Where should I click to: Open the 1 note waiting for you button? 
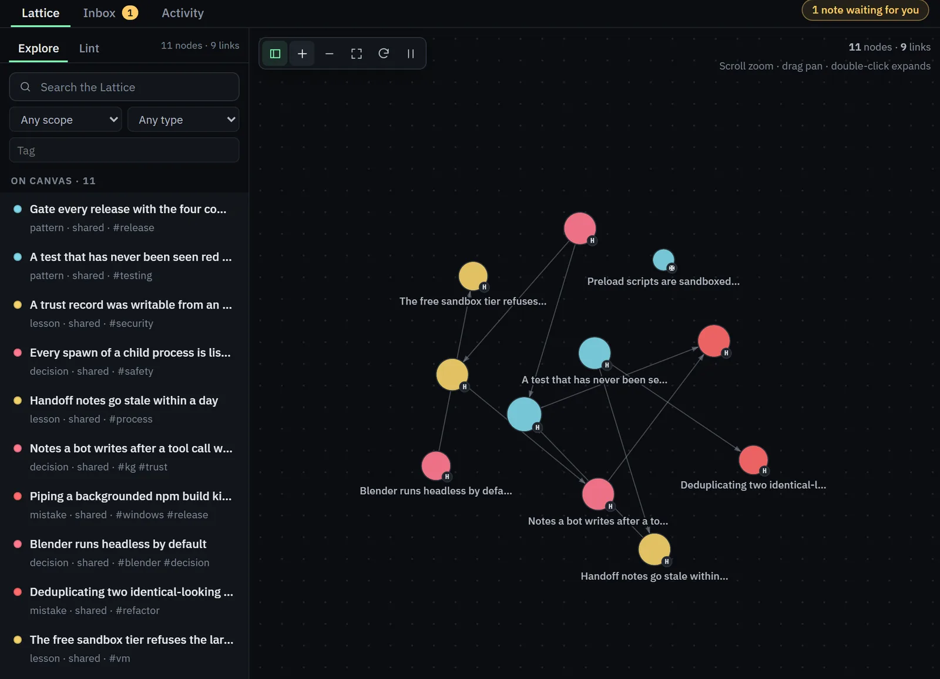pos(865,10)
